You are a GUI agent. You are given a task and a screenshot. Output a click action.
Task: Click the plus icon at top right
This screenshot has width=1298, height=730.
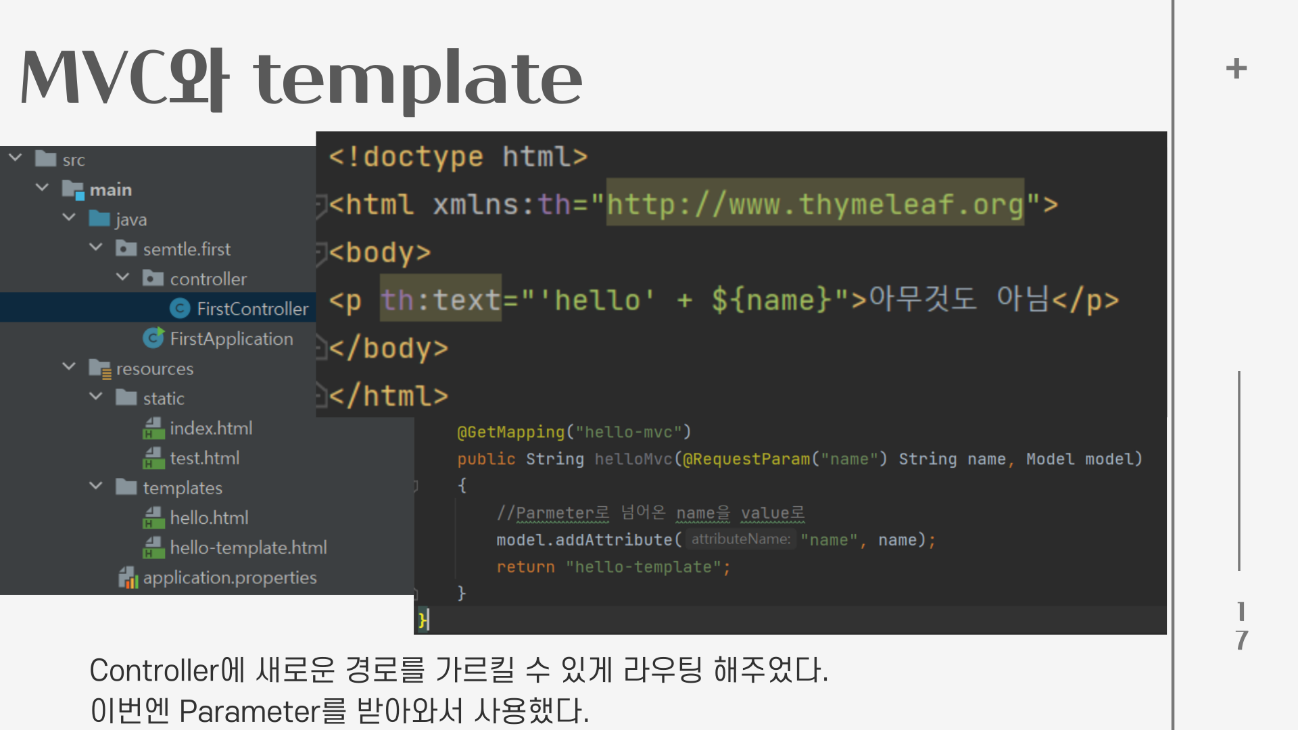(x=1236, y=68)
